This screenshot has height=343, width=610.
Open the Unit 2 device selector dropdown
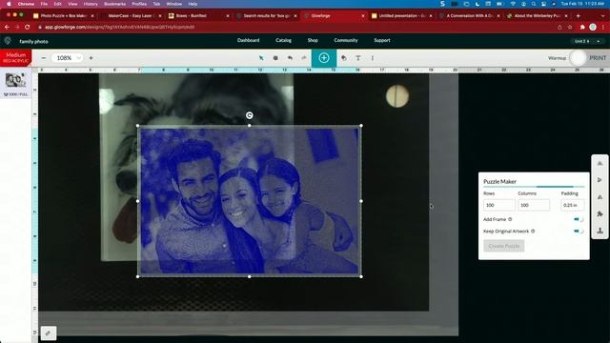coord(587,41)
